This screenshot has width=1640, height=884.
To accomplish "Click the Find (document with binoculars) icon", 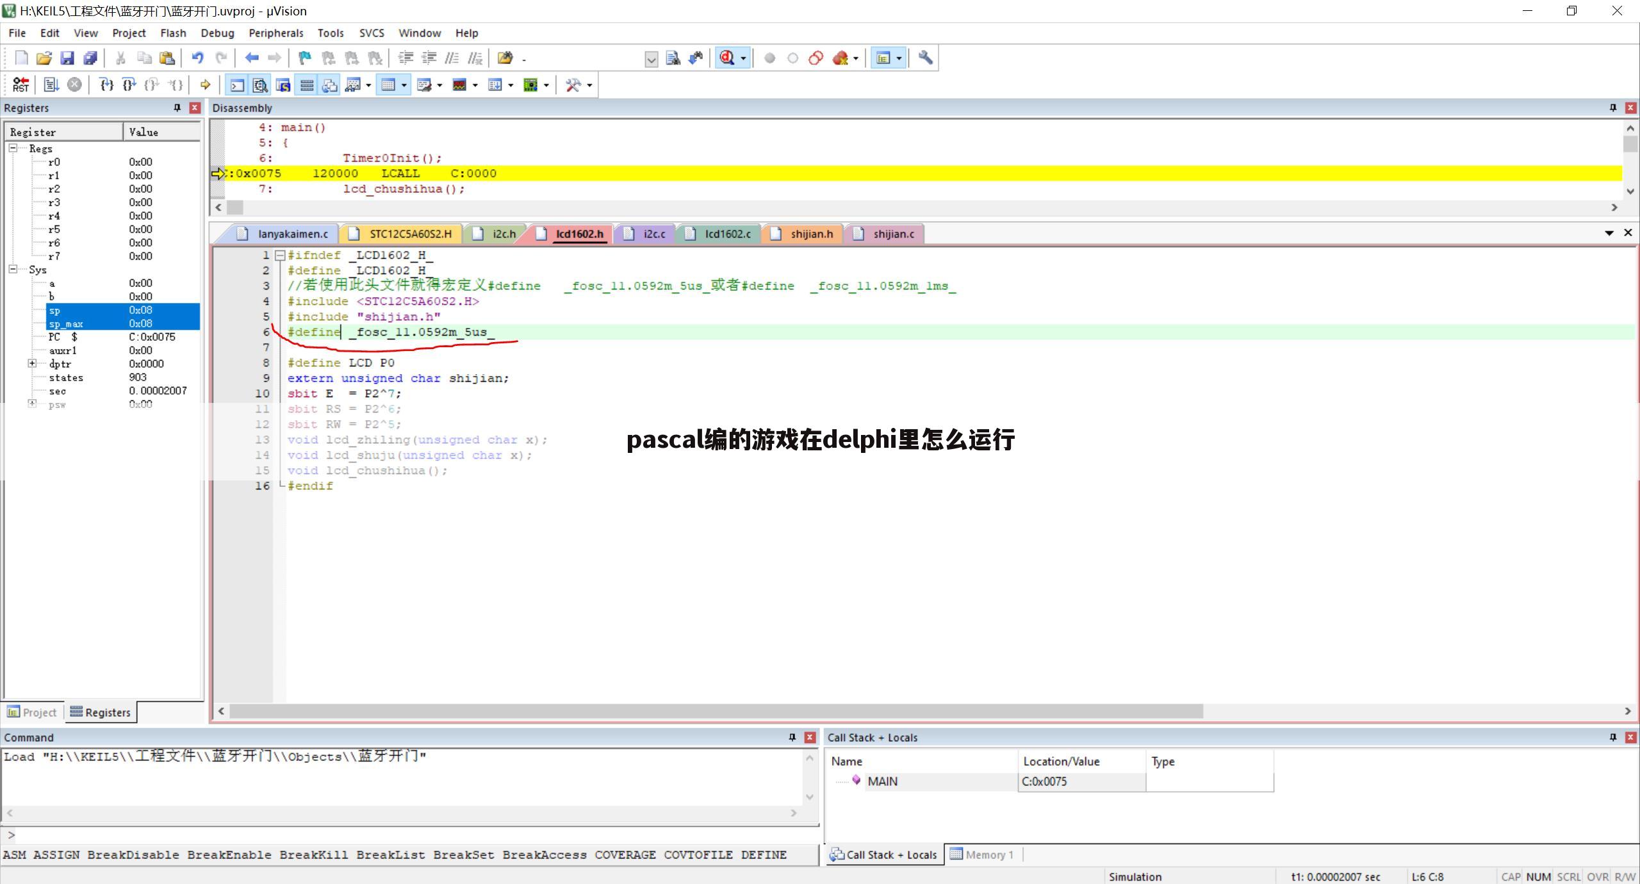I will [x=673, y=58].
